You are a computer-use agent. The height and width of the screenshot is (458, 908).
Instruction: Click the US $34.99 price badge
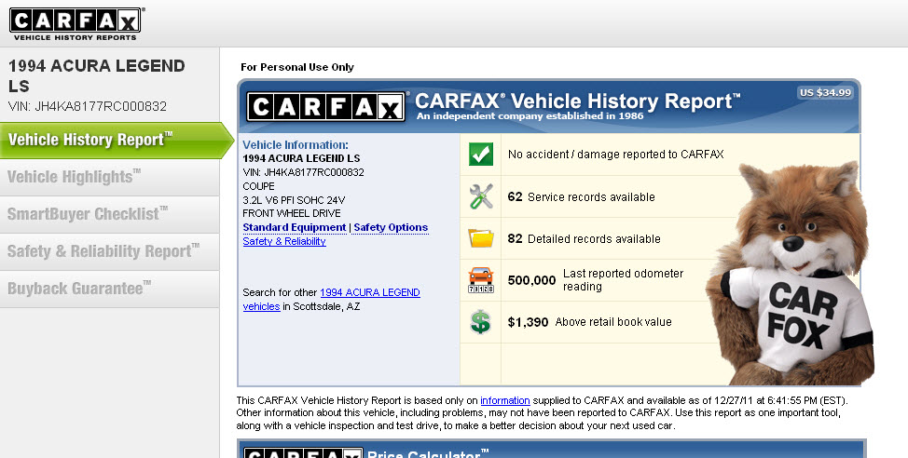coord(824,92)
